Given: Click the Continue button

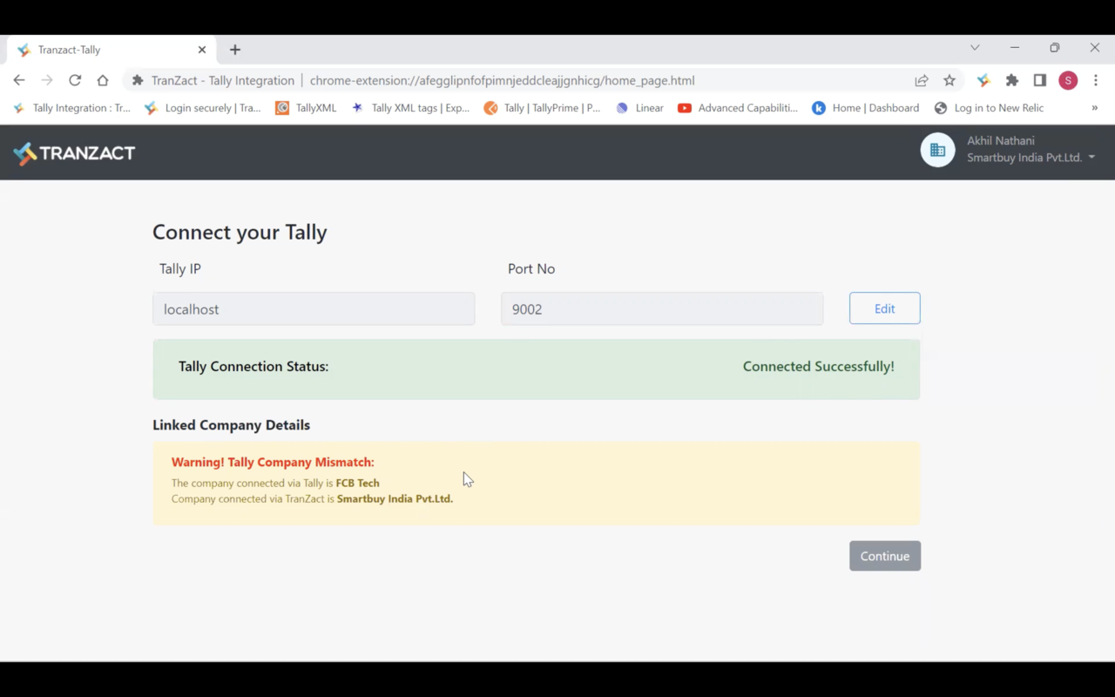Looking at the screenshot, I should (885, 556).
